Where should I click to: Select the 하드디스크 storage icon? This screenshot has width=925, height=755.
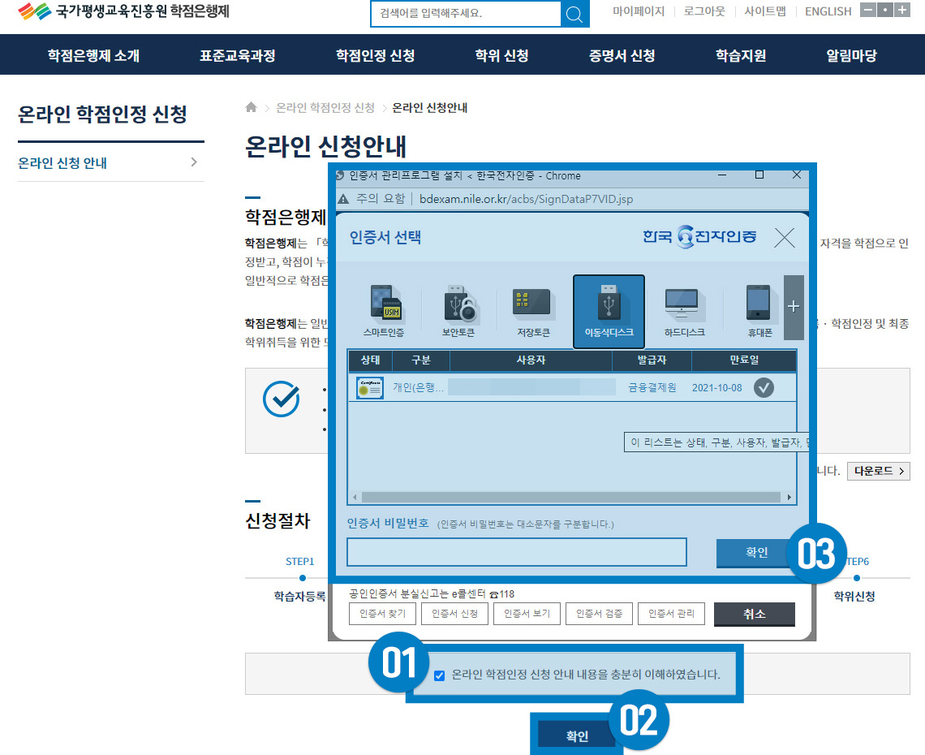coord(685,309)
